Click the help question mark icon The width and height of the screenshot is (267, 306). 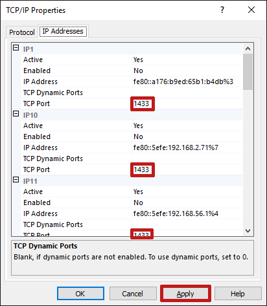coord(222,10)
